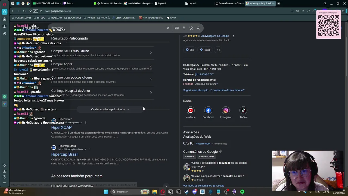Click the 'Rotas' directions button
This screenshot has height=196, width=348.
click(205, 50)
